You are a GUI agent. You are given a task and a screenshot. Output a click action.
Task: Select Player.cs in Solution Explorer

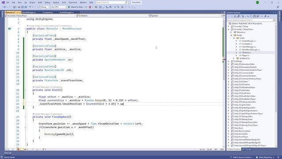pos(246,55)
